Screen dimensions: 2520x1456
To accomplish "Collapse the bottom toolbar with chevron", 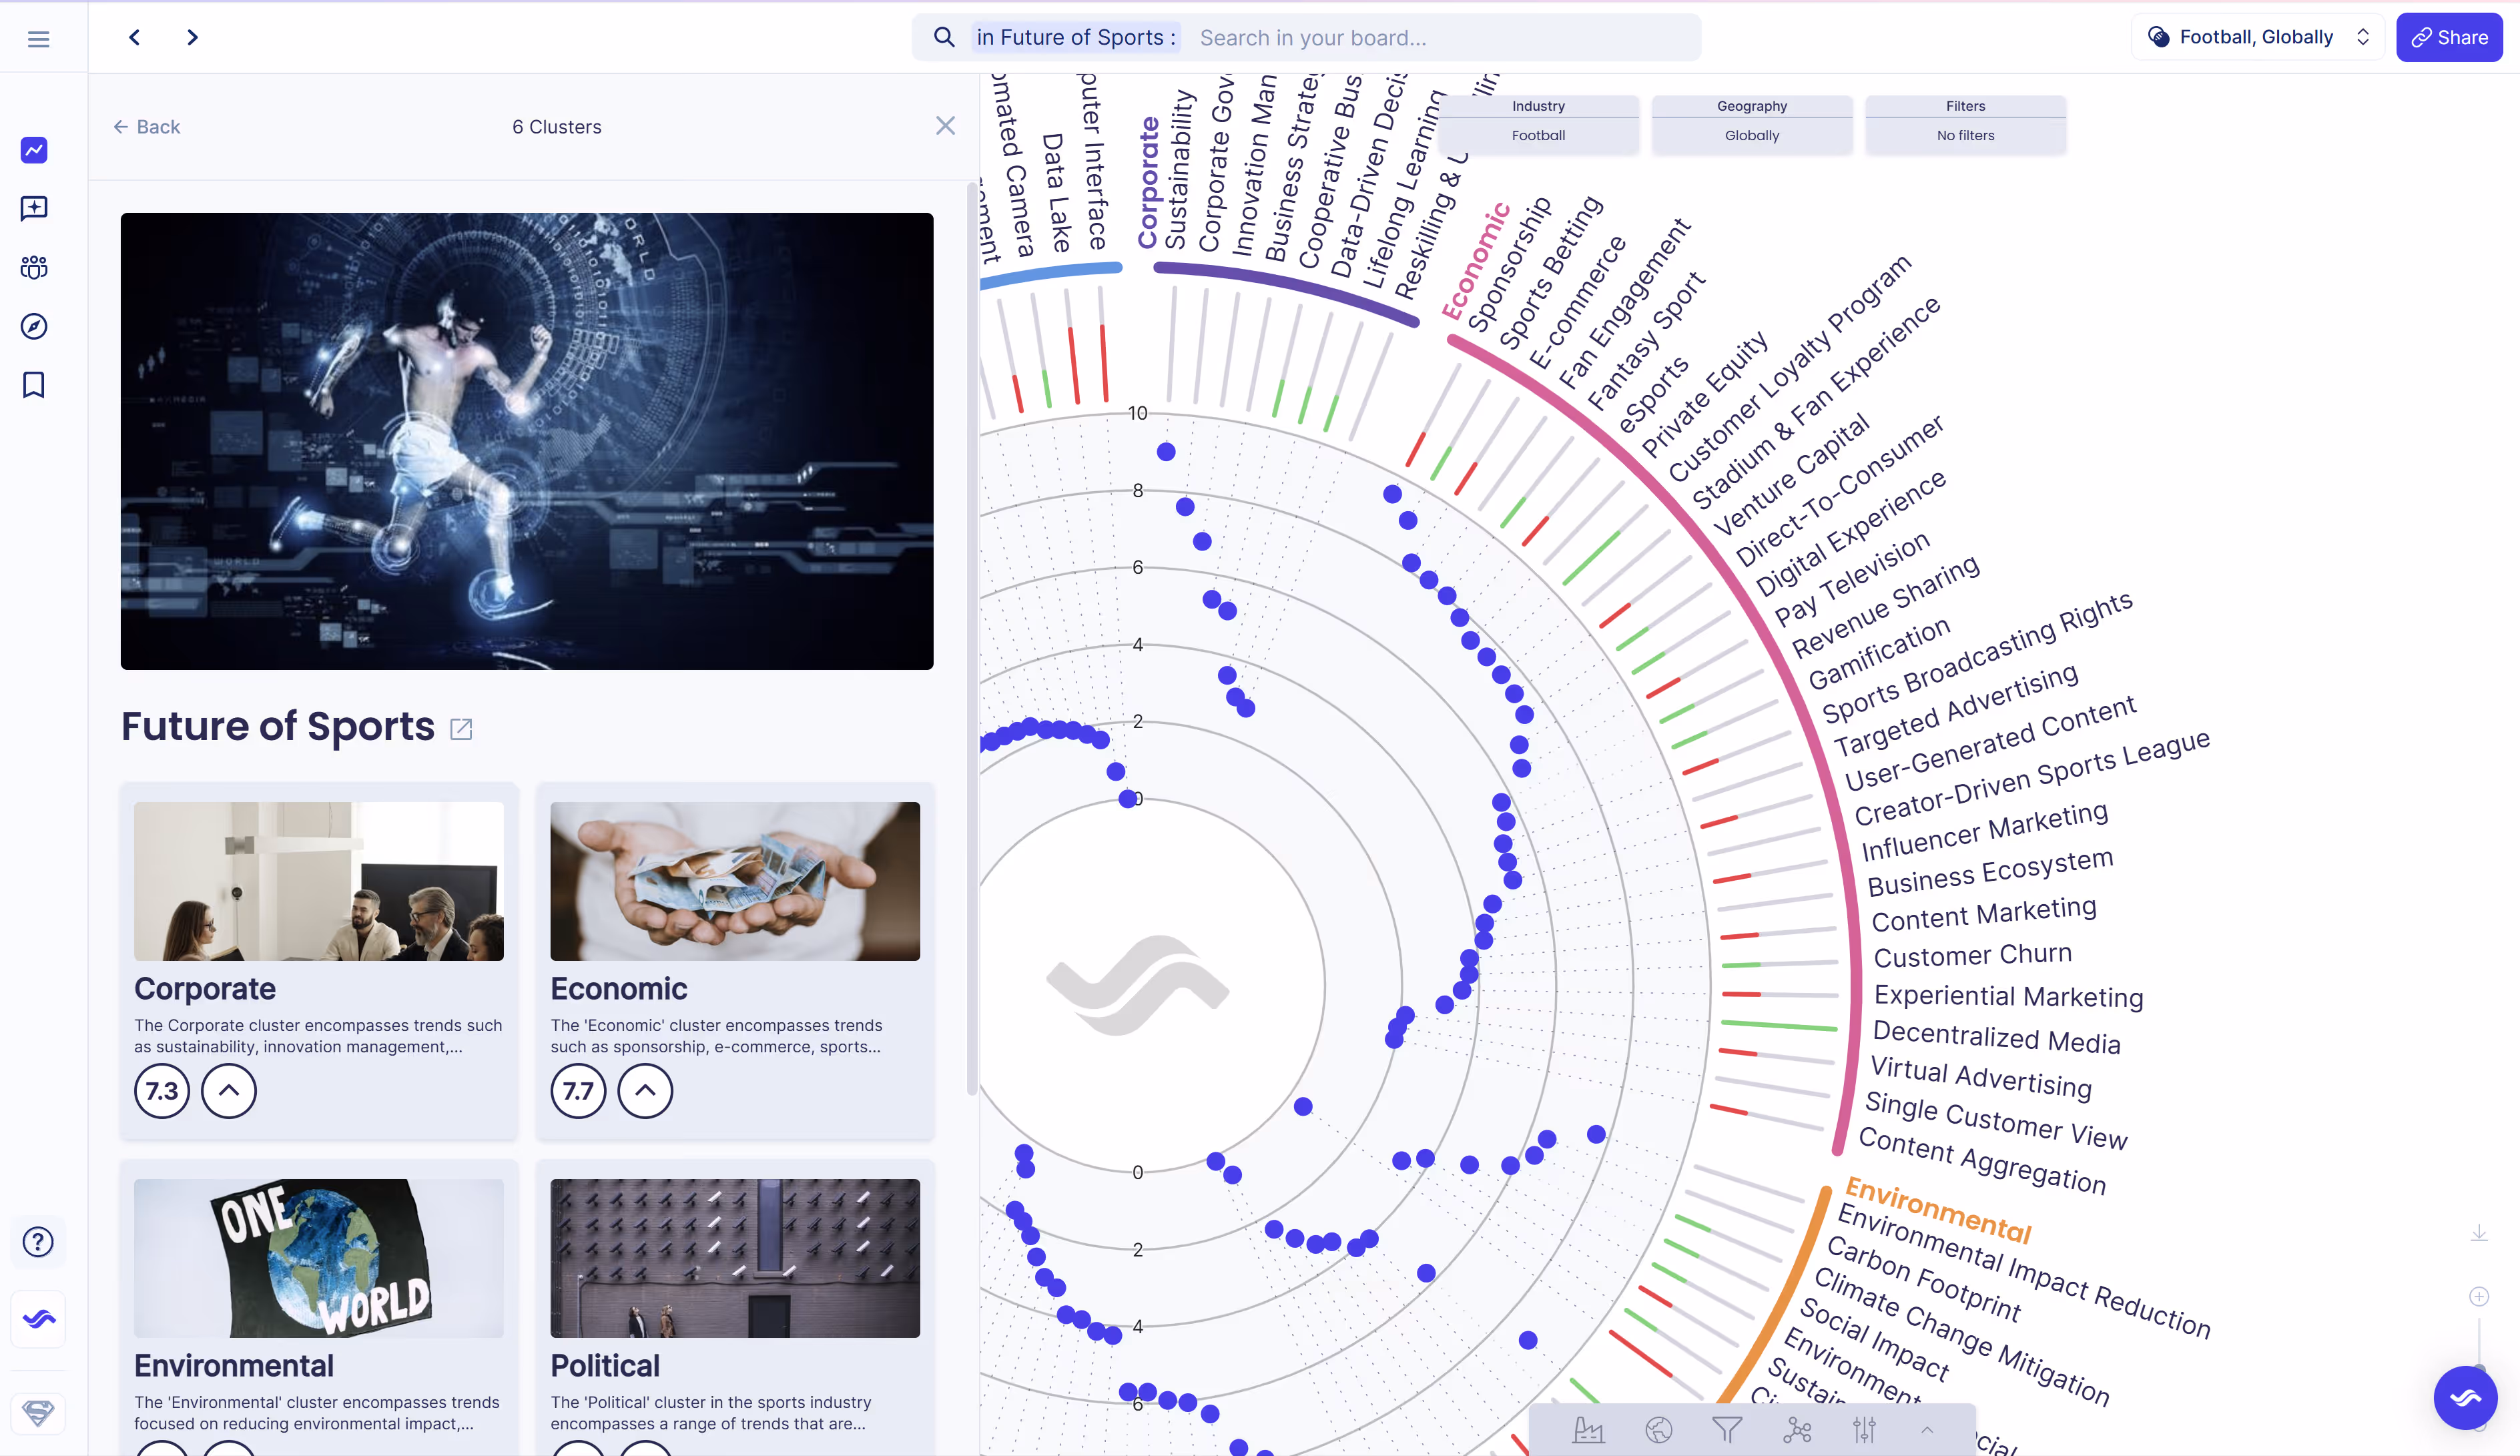I will (x=1927, y=1430).
